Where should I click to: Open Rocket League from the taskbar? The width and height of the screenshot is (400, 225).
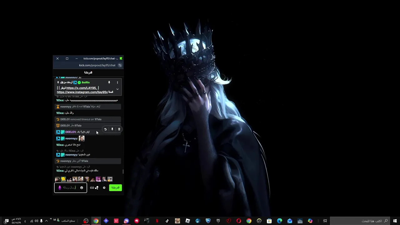[208, 221]
